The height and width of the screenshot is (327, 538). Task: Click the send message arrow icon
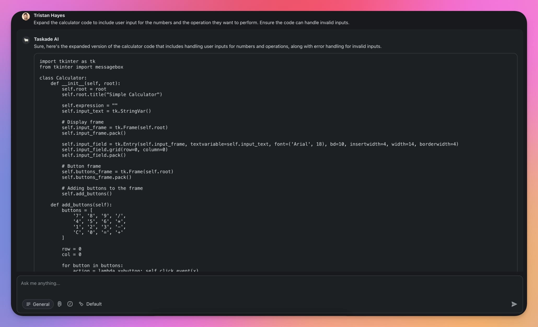(514, 304)
